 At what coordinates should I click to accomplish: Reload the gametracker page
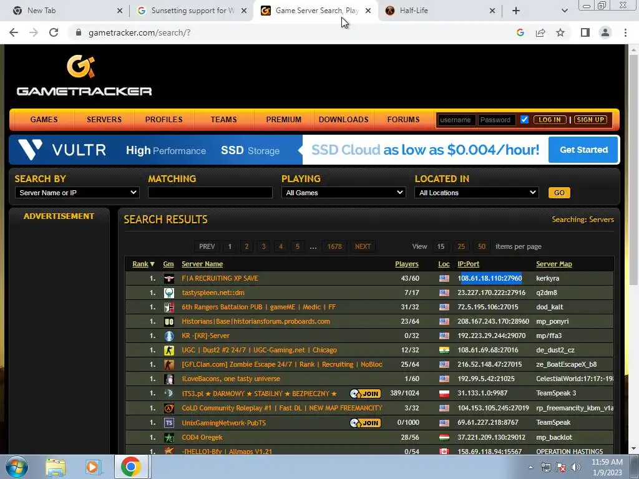[x=54, y=32]
